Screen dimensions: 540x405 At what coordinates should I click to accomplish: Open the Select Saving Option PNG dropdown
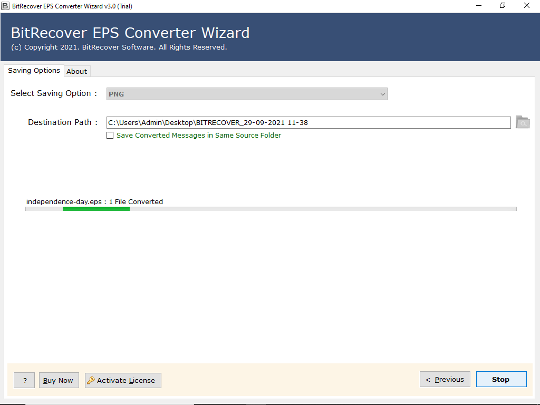(x=247, y=94)
